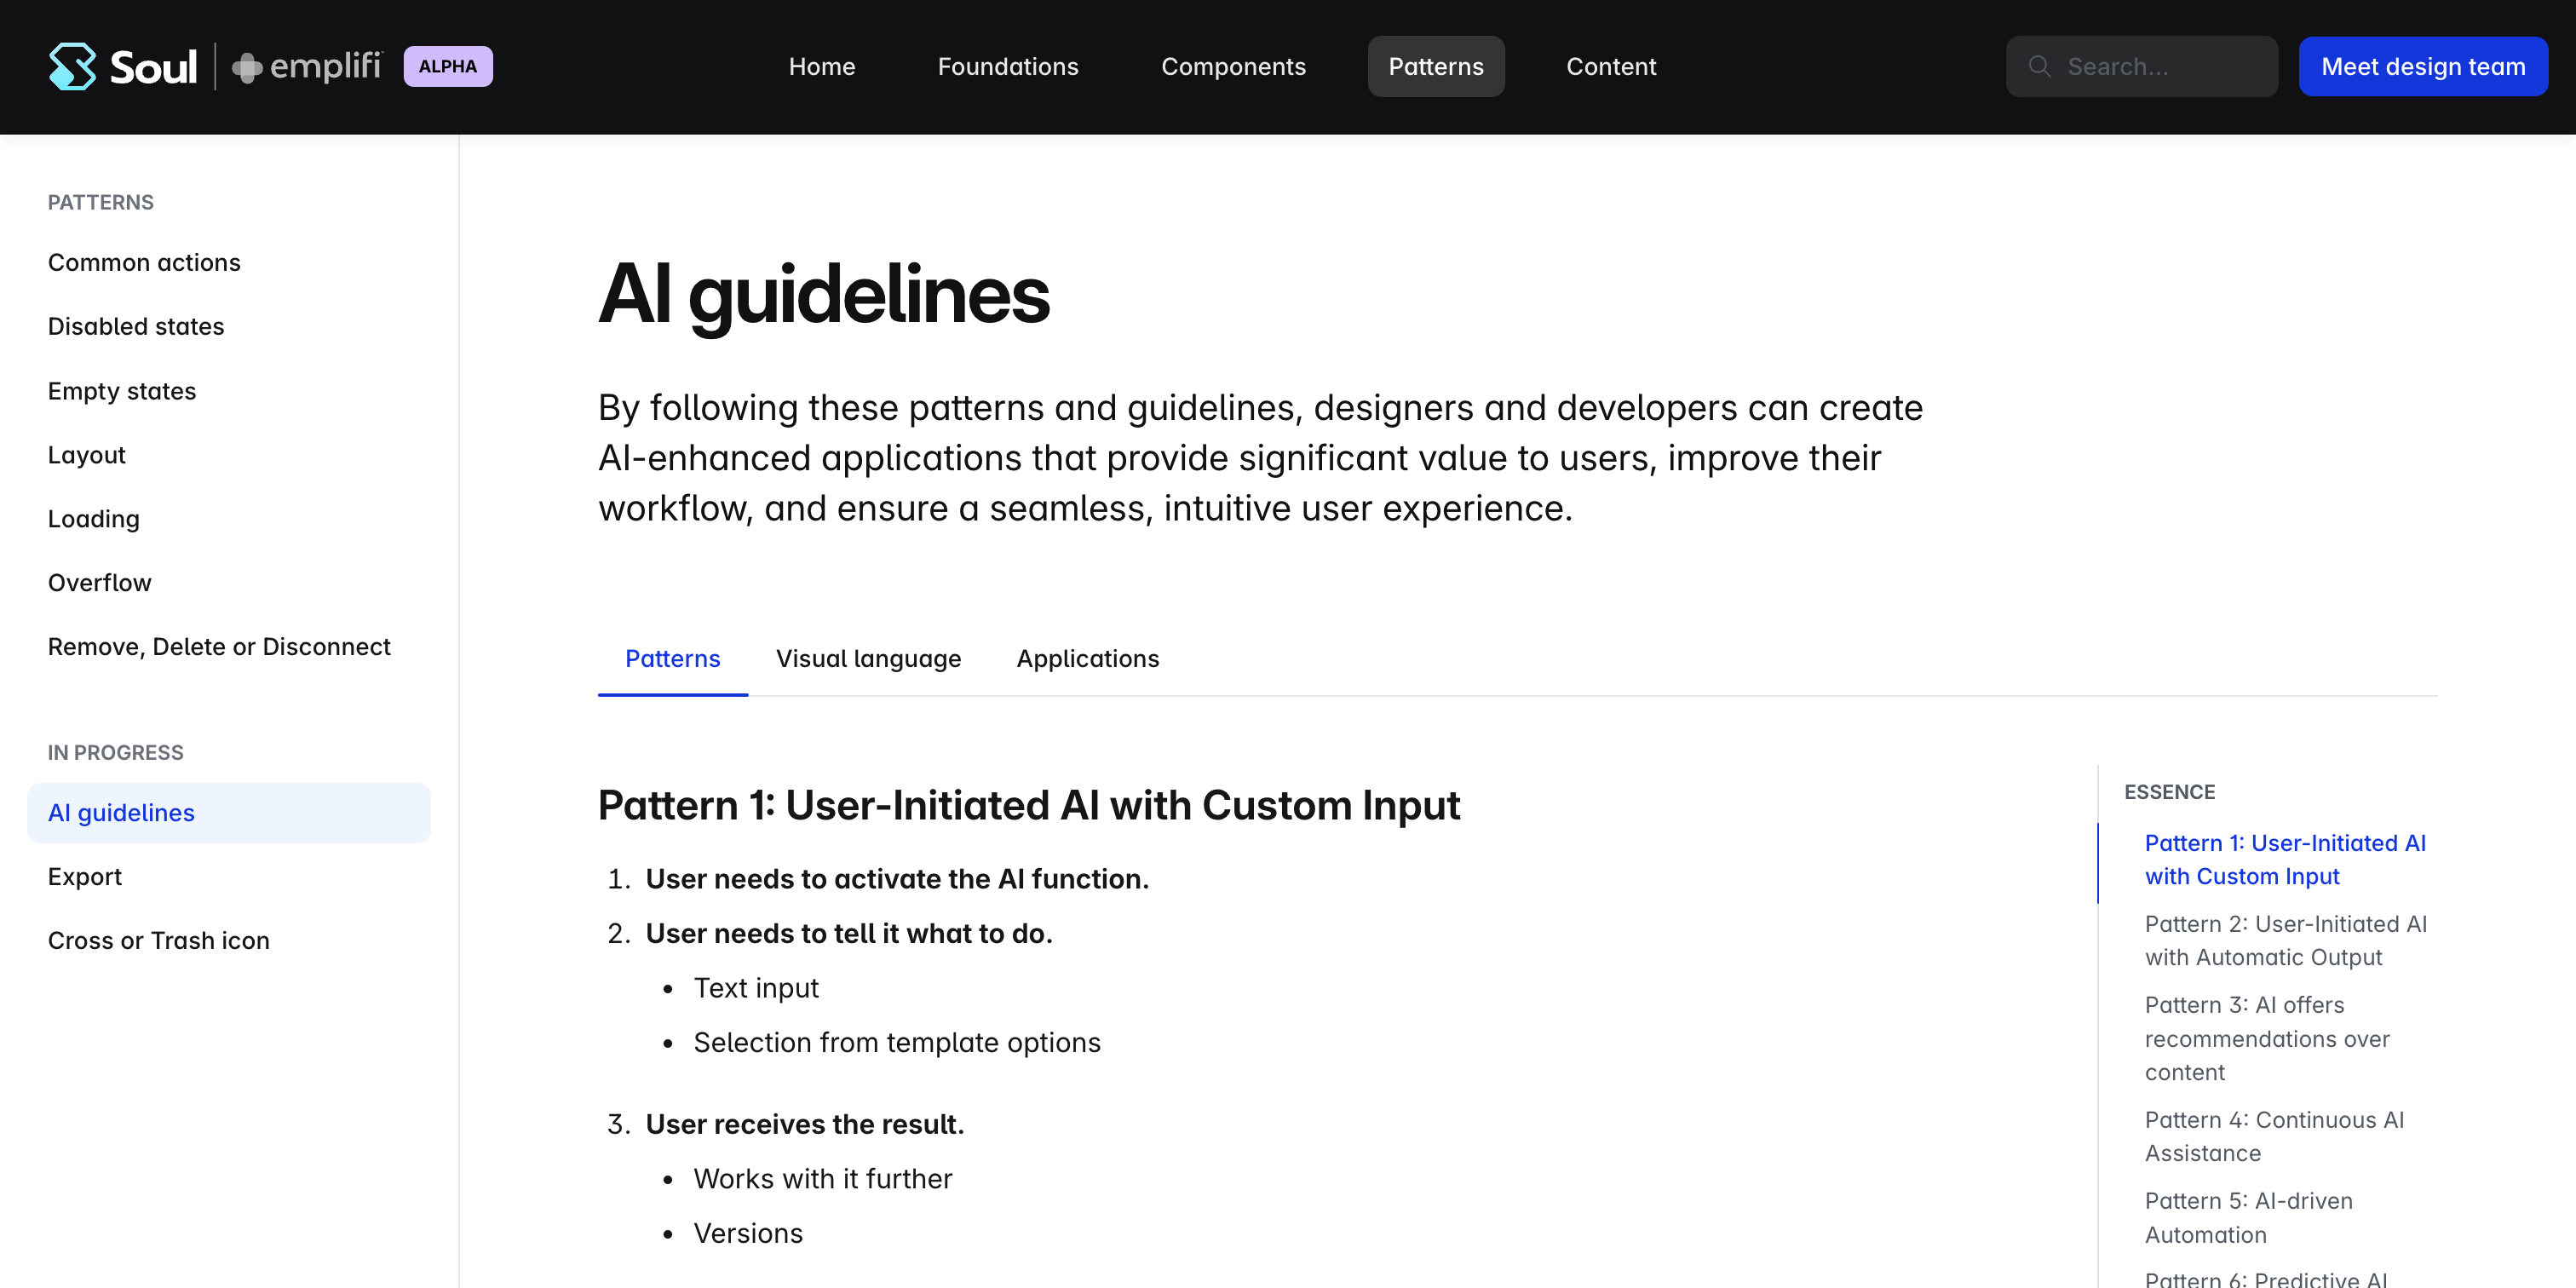The width and height of the screenshot is (2576, 1288).
Task: Open Remove, Delete or Disconnect page
Action: [x=219, y=646]
